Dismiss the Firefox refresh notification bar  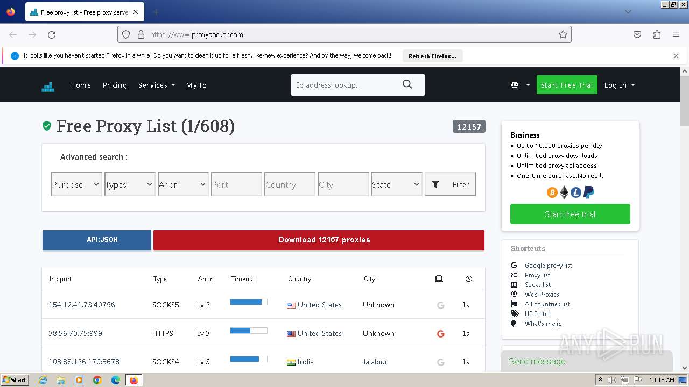pyautogui.click(x=676, y=56)
